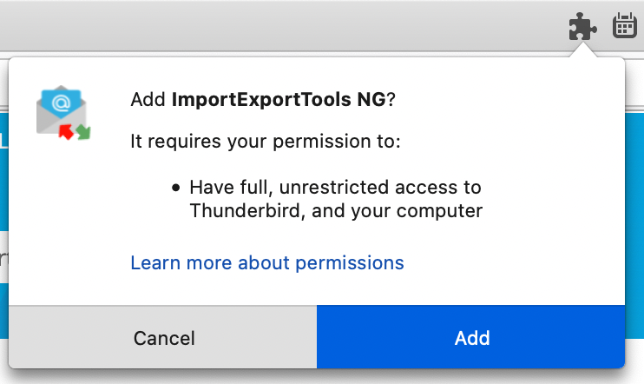The height and width of the screenshot is (384, 644).
Task: Click the bullet point before the permission text
Action: [176, 189]
